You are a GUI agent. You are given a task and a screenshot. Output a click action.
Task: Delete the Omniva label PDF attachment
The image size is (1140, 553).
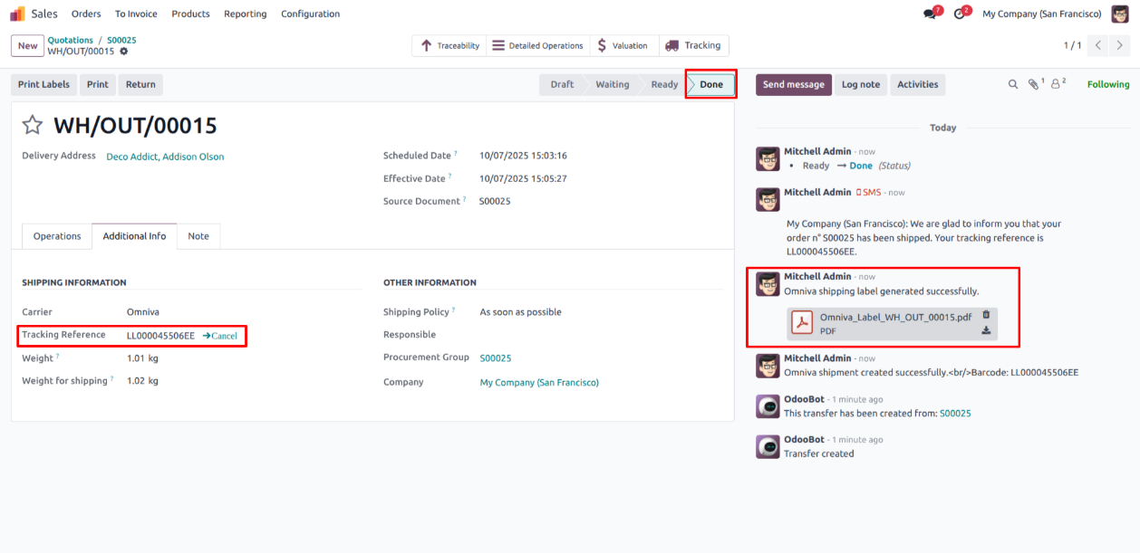(986, 315)
